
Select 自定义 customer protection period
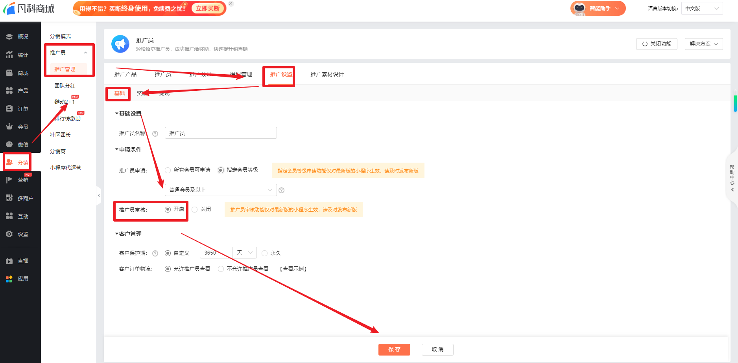pos(168,253)
